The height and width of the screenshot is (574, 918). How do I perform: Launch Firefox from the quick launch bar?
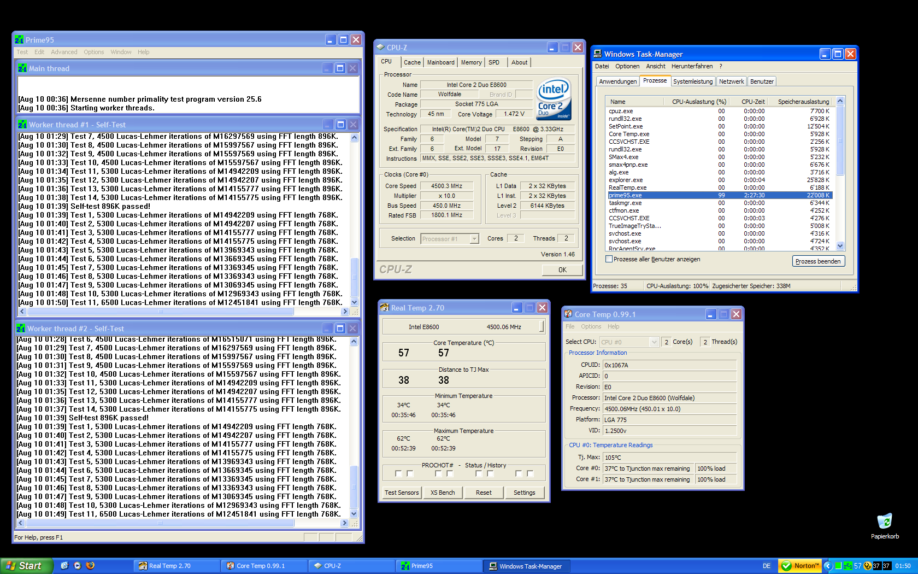(x=91, y=566)
